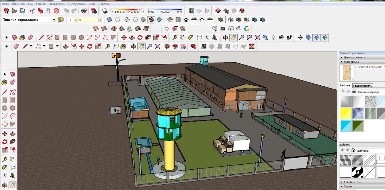Click current material preview thumbnail
Screen dimensions: 385x190
[347, 73]
